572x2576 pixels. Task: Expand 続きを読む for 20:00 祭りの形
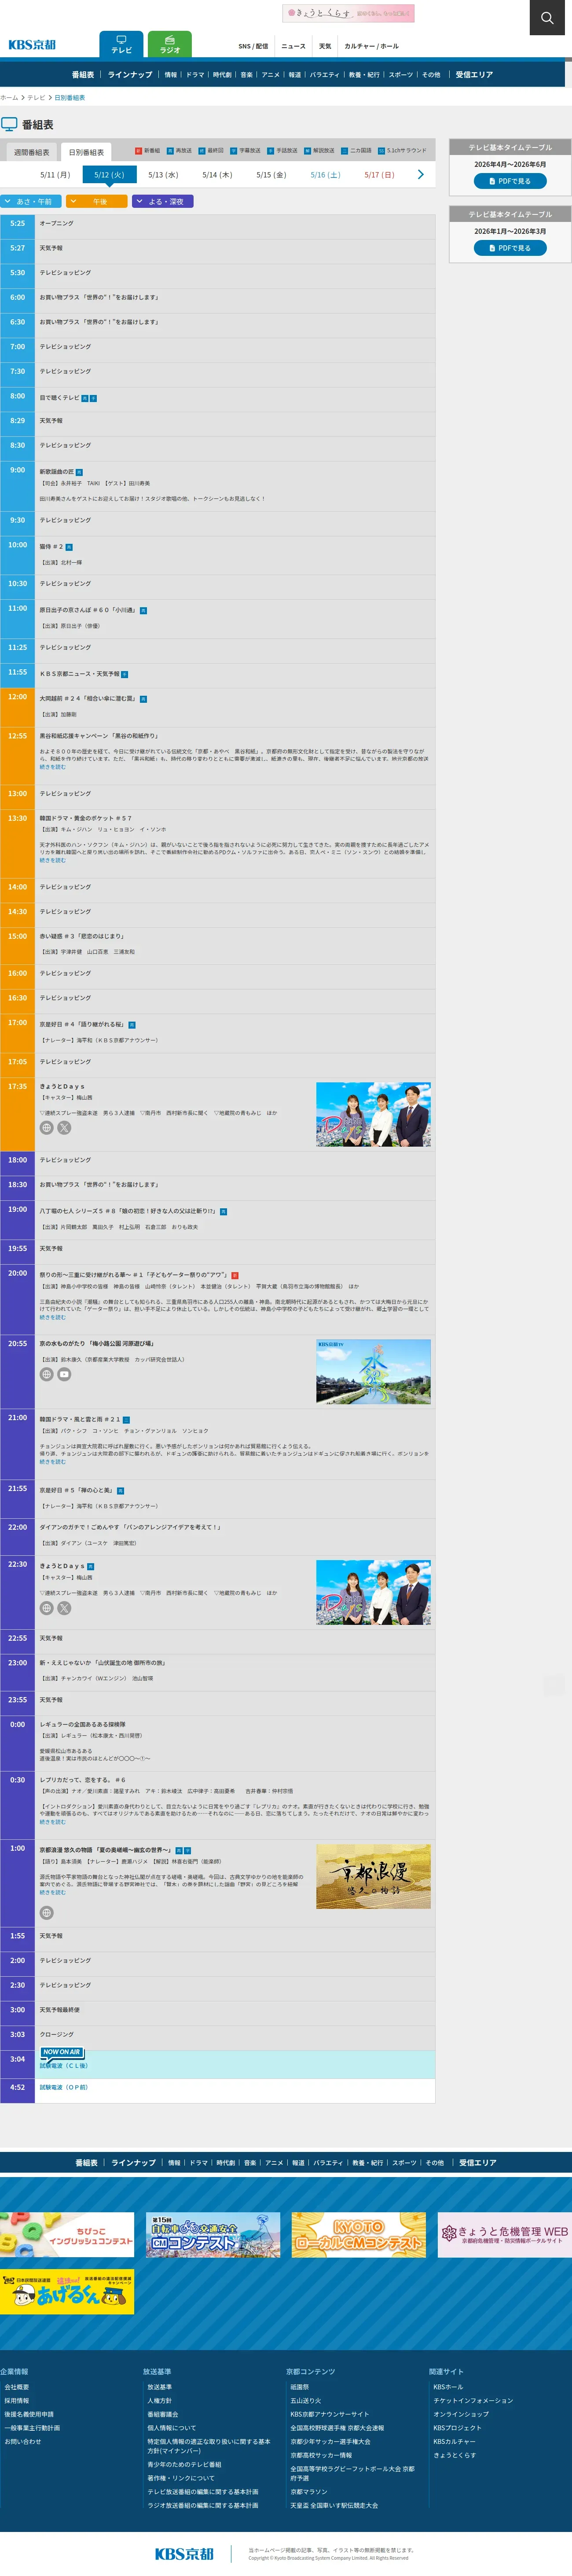coord(53,1317)
